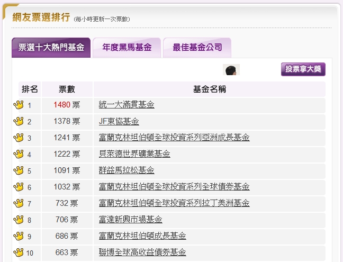The width and height of the screenshot is (343, 262).
Task: Click the crown icon for rank 9
Action: [x=19, y=236]
